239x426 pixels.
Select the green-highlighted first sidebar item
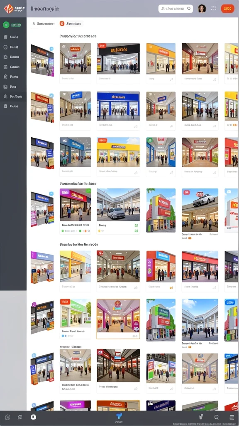tap(13, 25)
